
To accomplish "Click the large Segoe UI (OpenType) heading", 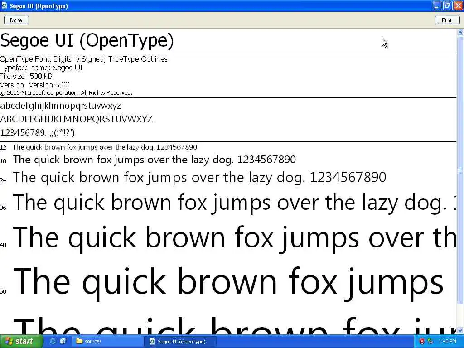I will click(x=87, y=40).
